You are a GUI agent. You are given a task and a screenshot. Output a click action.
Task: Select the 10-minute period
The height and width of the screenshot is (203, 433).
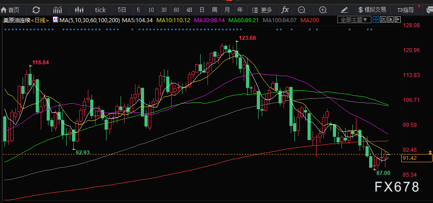coord(151,10)
